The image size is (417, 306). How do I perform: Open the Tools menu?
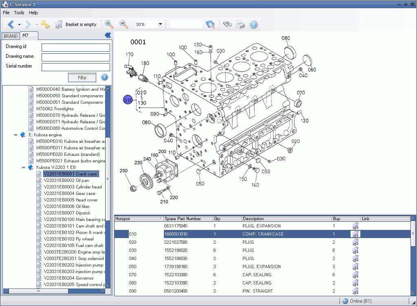click(19, 13)
